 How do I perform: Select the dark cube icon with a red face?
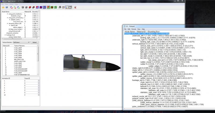(x=33, y=7)
